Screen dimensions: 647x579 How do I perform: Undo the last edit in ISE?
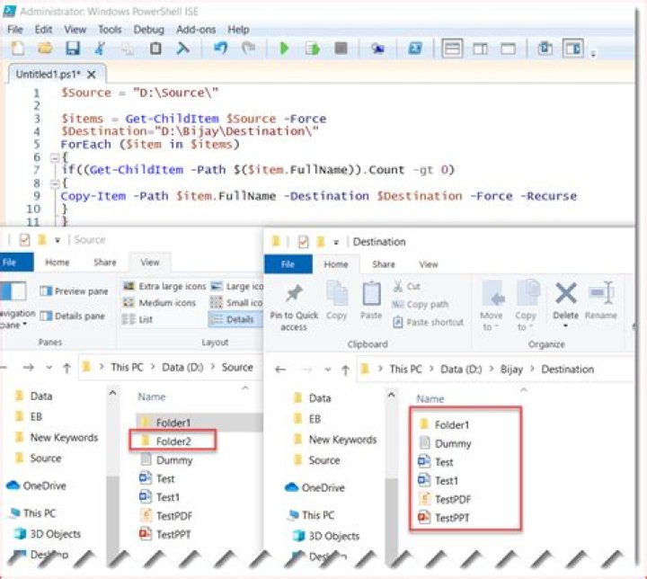pyautogui.click(x=220, y=49)
